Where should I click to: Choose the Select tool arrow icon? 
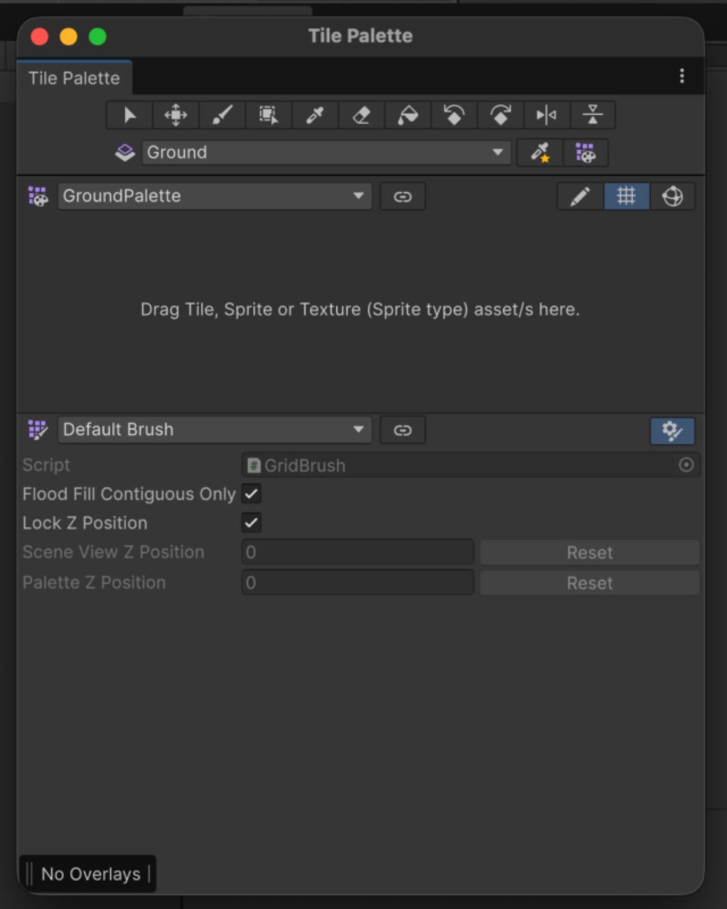click(129, 115)
